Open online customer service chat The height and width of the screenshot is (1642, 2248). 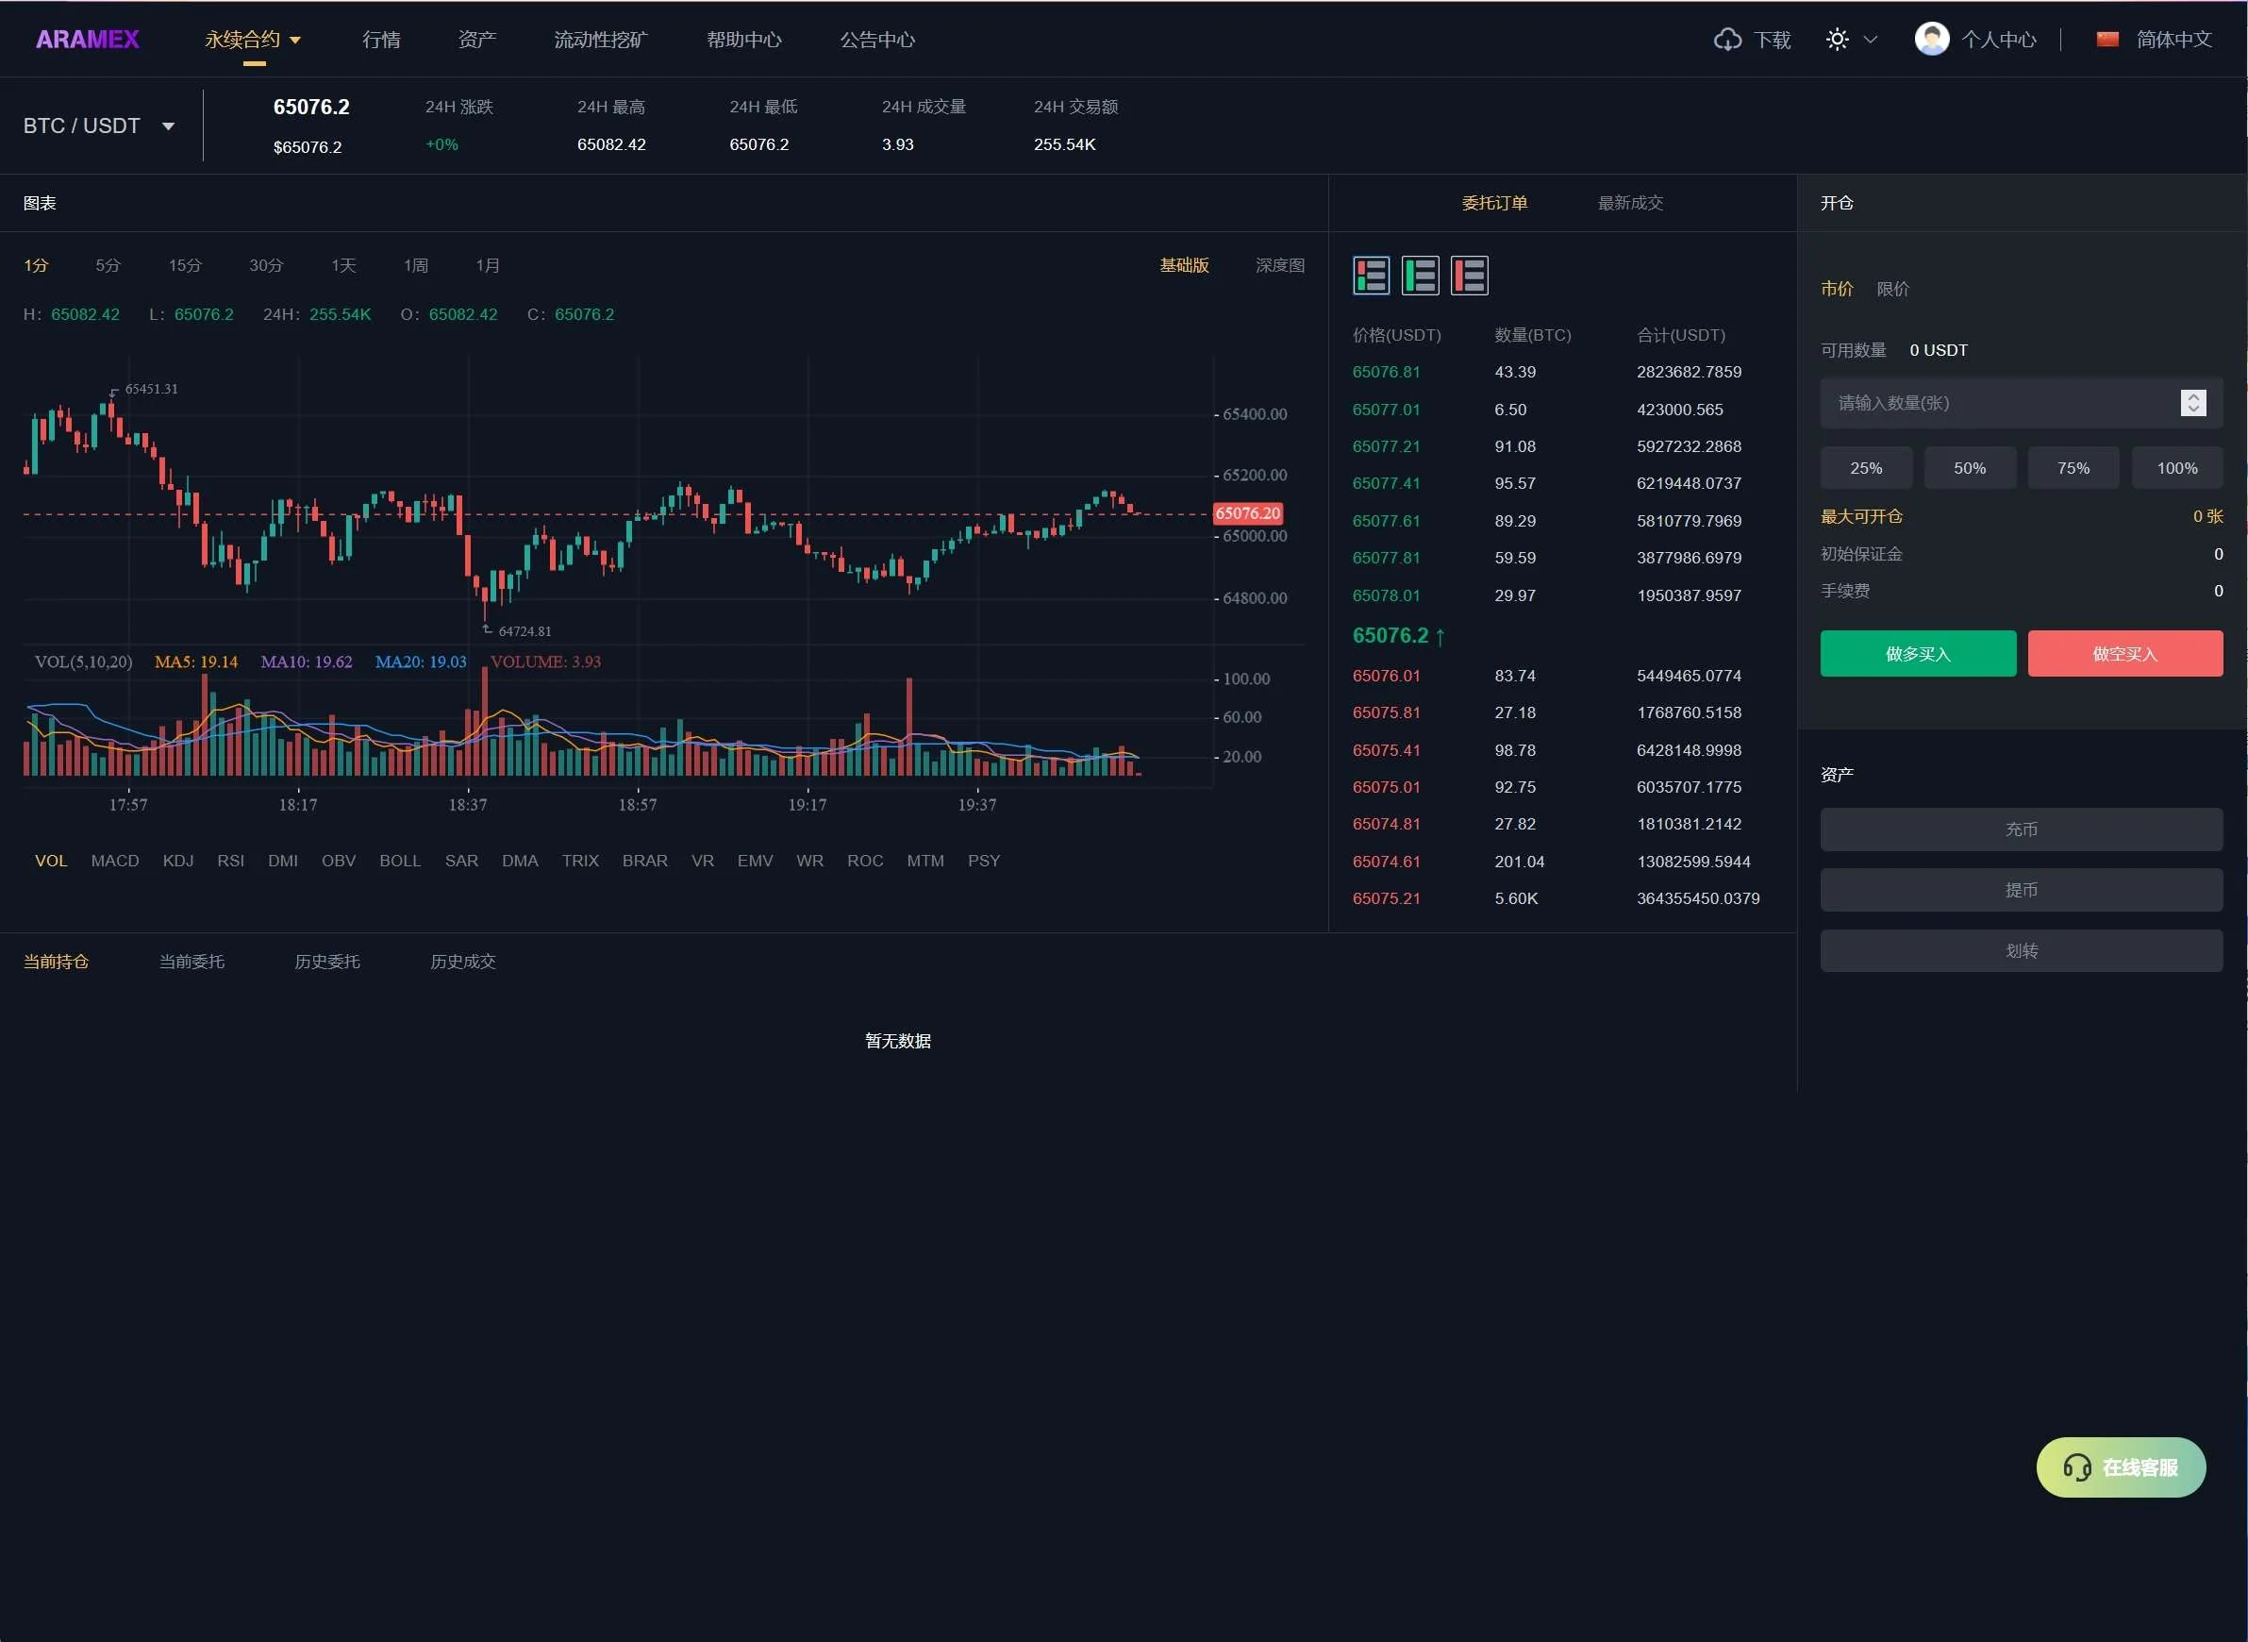[x=2120, y=1467]
